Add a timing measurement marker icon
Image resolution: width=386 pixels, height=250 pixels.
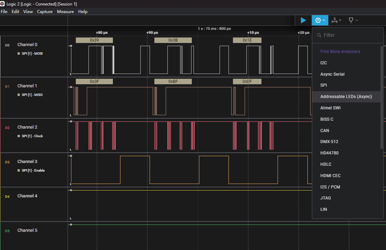tap(336, 20)
